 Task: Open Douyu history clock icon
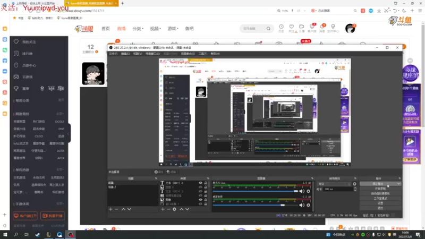click(282, 28)
